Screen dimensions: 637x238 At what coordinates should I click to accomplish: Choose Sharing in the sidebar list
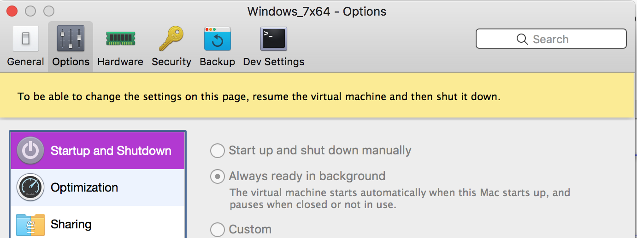[x=71, y=224]
